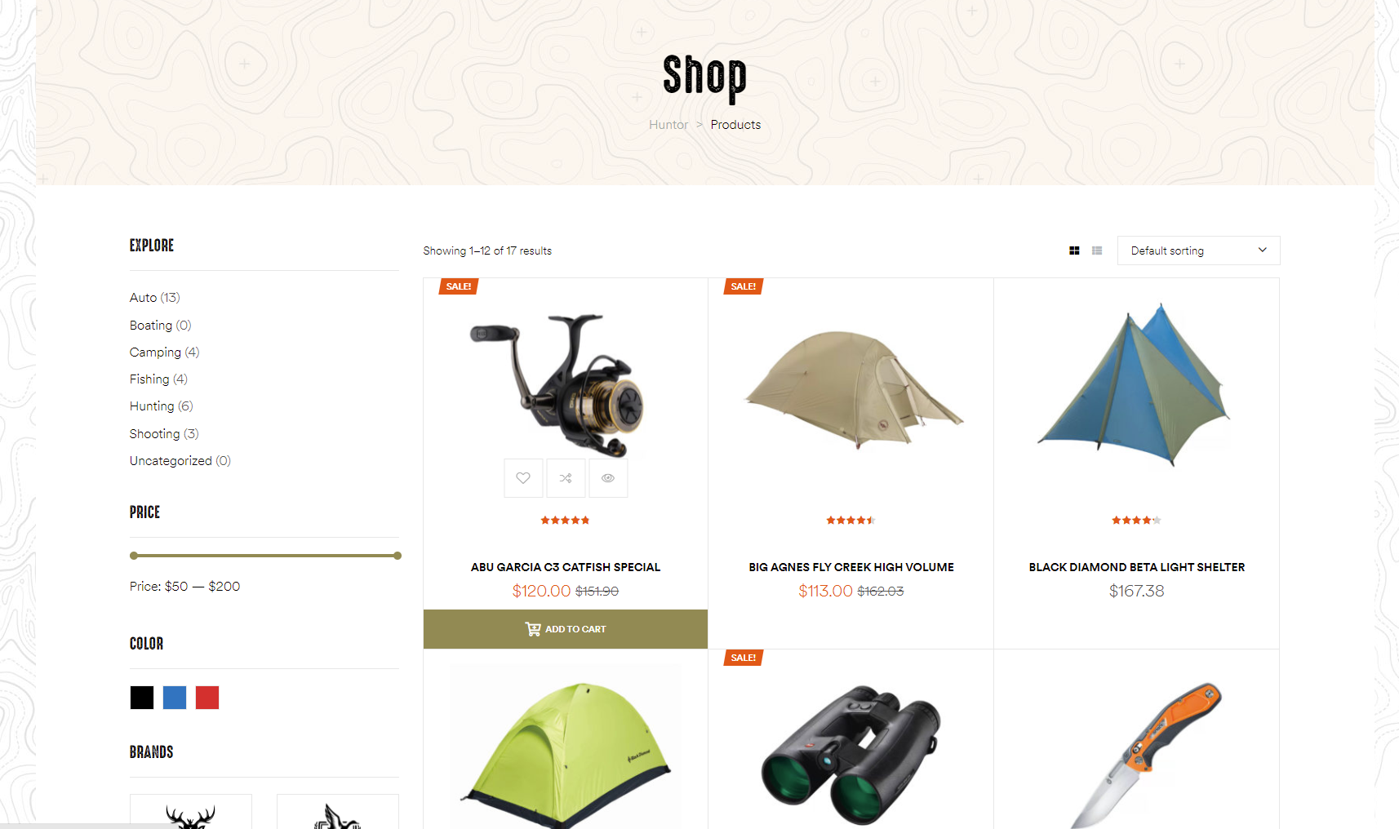Click the cart icon in Add to Cart
This screenshot has width=1399, height=829.
[533, 629]
